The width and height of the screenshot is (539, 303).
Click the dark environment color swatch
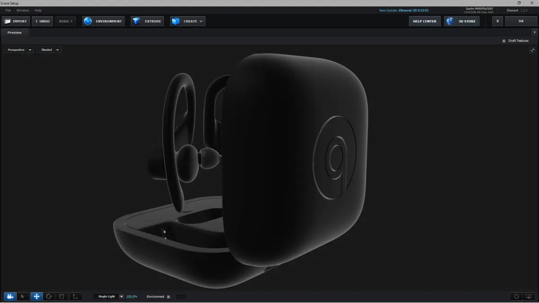181,297
